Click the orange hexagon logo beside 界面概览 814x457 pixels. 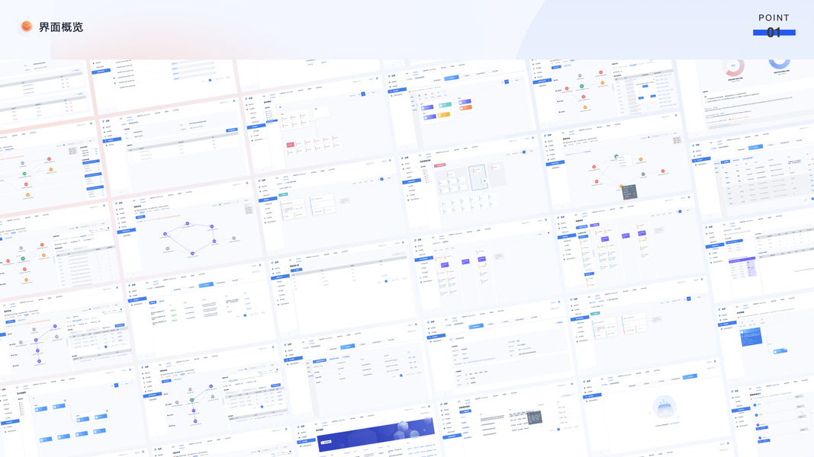coord(26,27)
